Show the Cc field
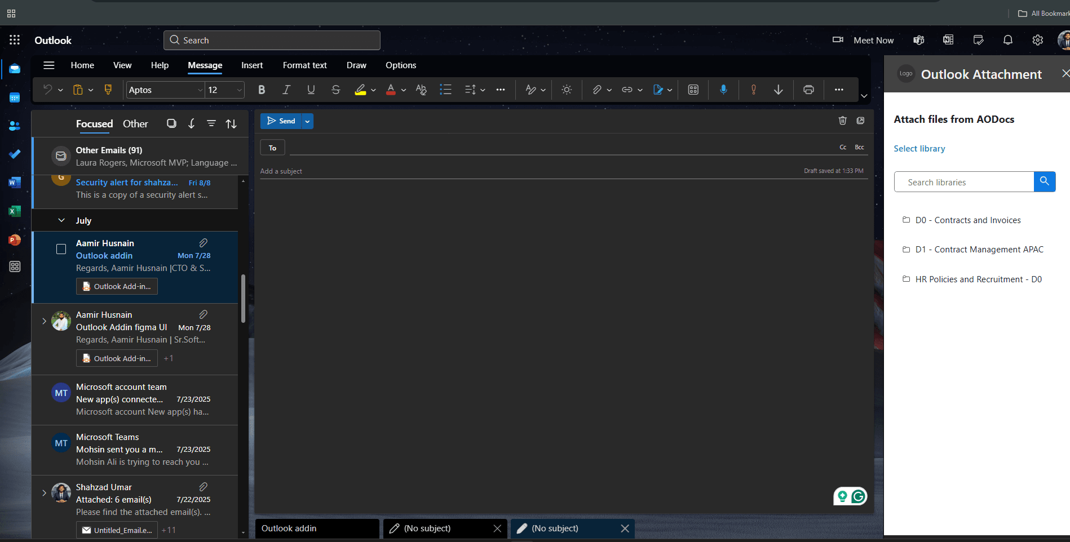 point(843,147)
